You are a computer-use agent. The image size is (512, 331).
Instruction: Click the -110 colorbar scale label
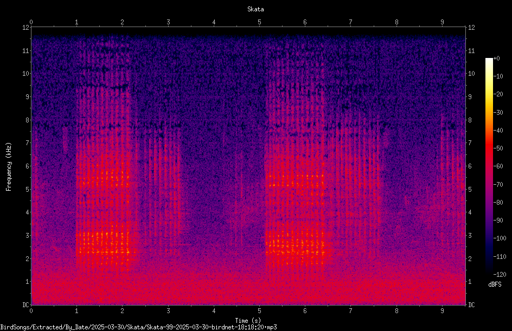[x=500, y=257]
